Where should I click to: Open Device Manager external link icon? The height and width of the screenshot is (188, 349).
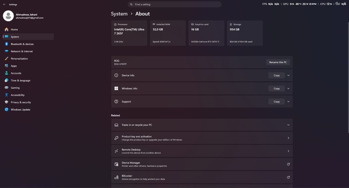[288, 164]
